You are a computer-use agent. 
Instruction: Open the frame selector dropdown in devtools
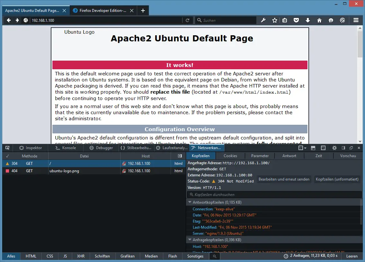coord(302,148)
